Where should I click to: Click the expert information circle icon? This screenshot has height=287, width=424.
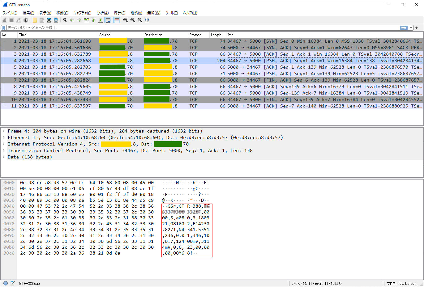point(6,283)
